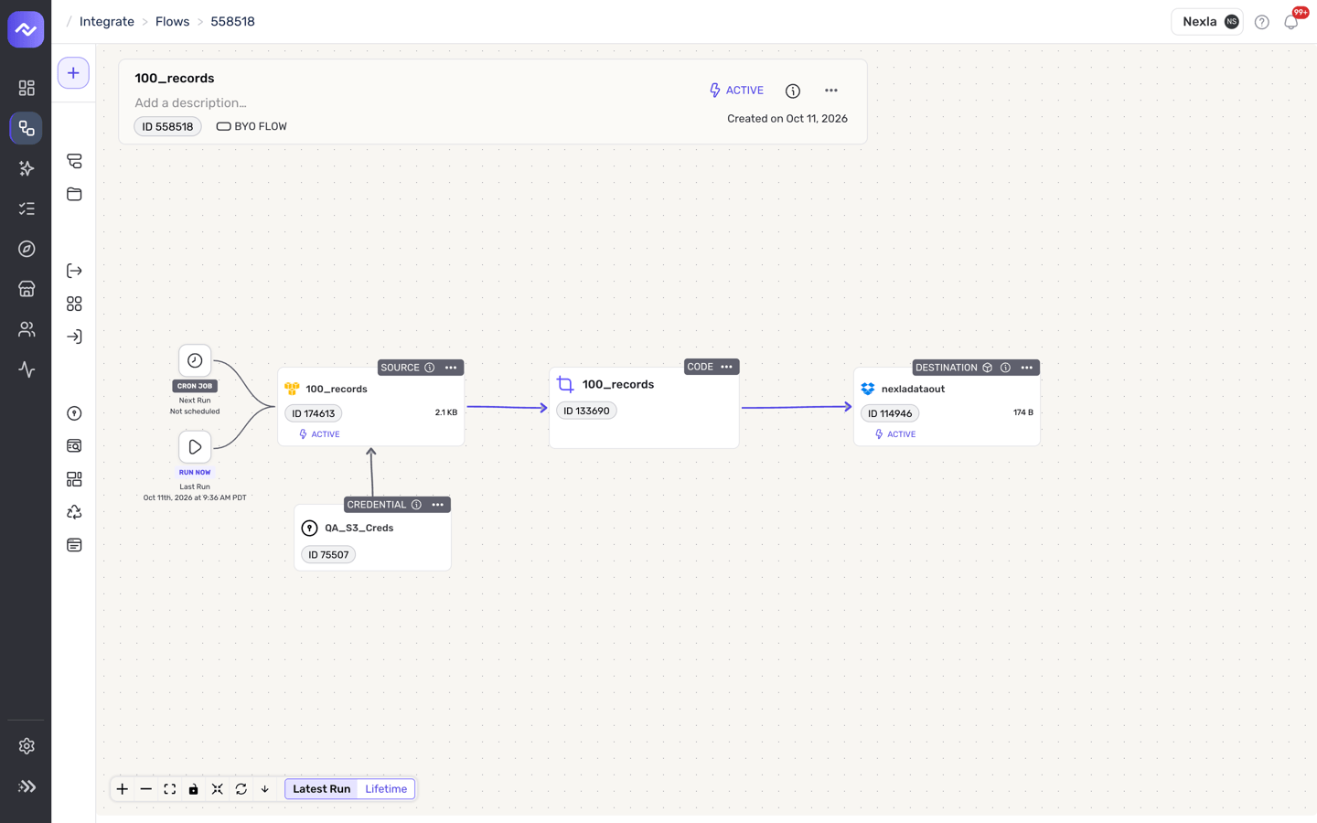Toggle the canvas lock
Screen dimensions: 1317x823
click(x=193, y=789)
